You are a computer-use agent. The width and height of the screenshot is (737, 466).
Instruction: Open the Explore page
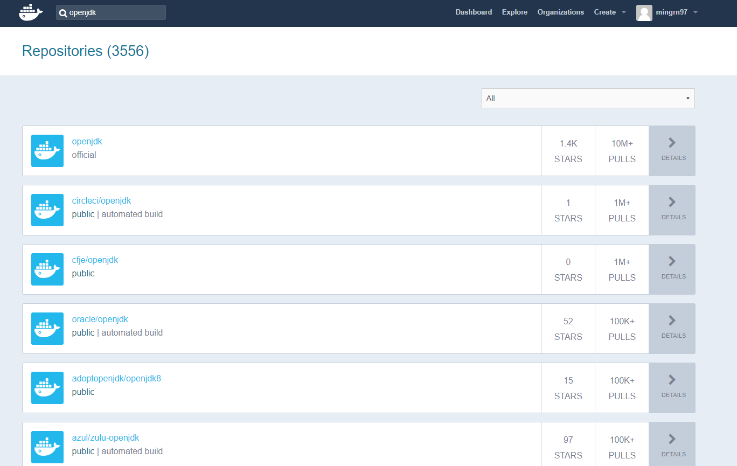pyautogui.click(x=514, y=12)
